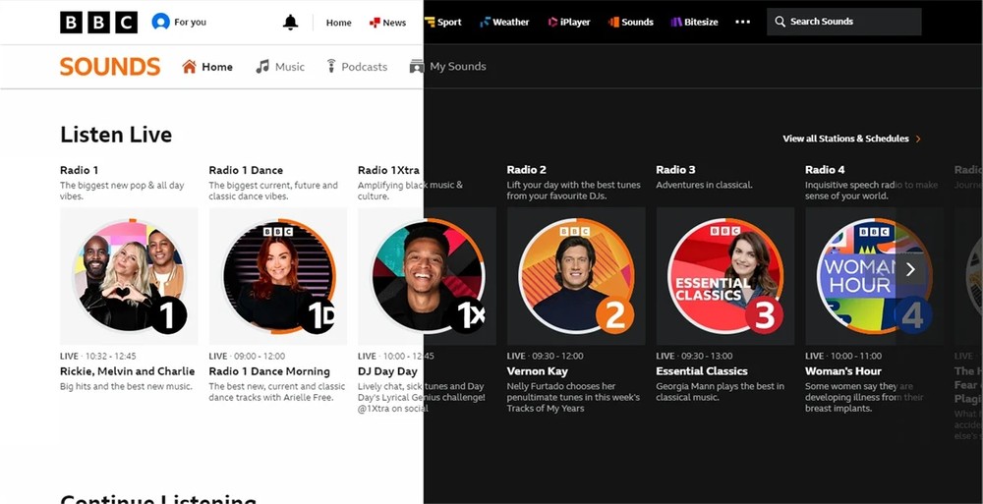This screenshot has width=983, height=504.
Task: Open the three-dot more menu
Action: point(742,22)
